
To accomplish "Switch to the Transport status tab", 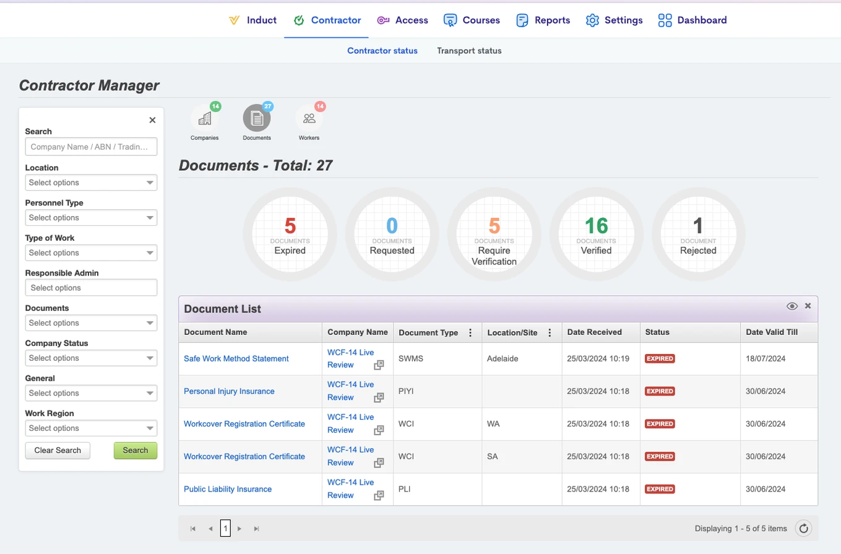I will [x=469, y=51].
